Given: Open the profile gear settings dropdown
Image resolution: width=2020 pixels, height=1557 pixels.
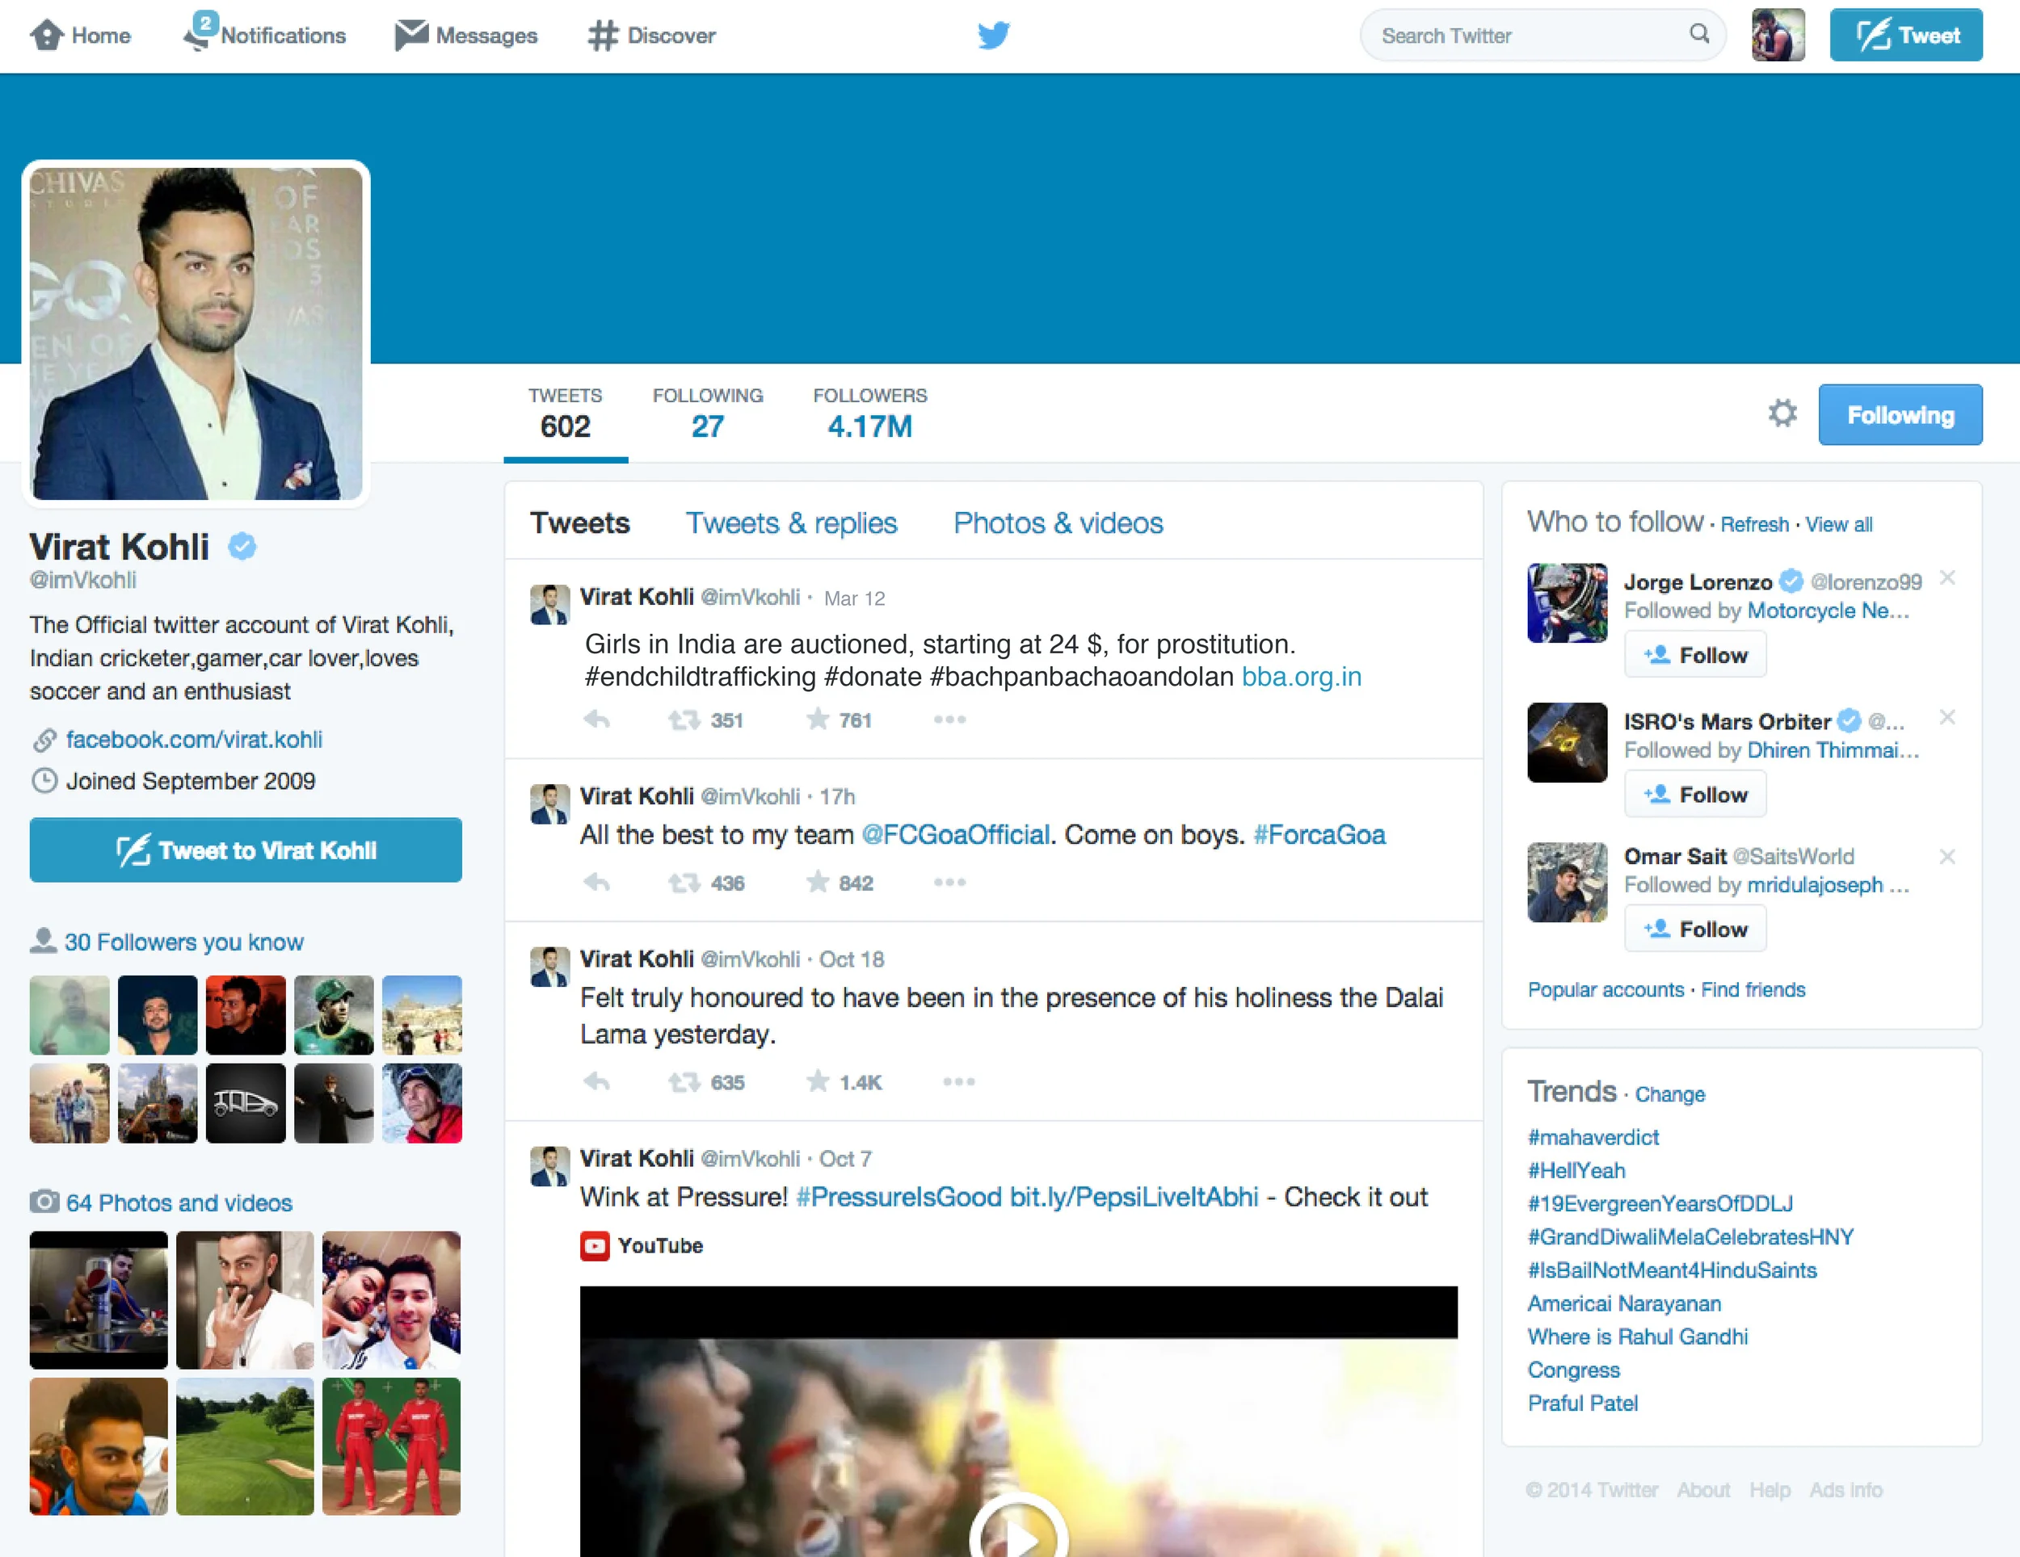Looking at the screenshot, I should (x=1782, y=413).
